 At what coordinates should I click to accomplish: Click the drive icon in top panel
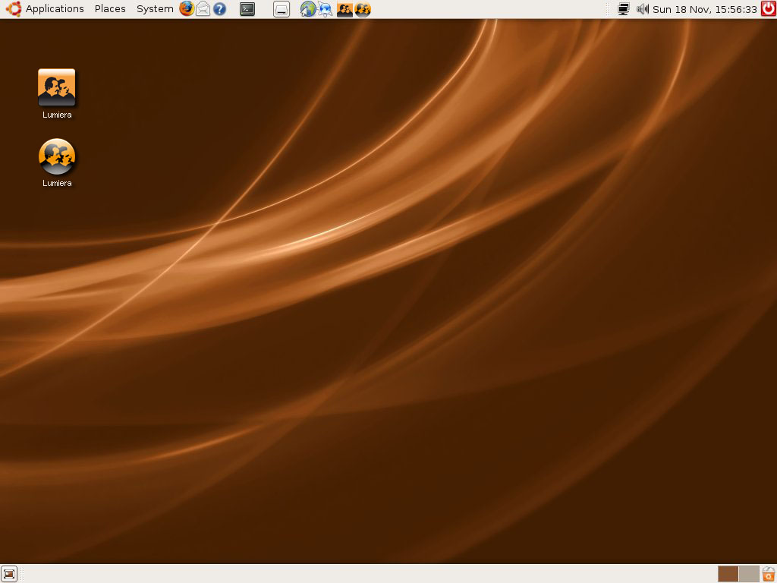[x=282, y=9]
